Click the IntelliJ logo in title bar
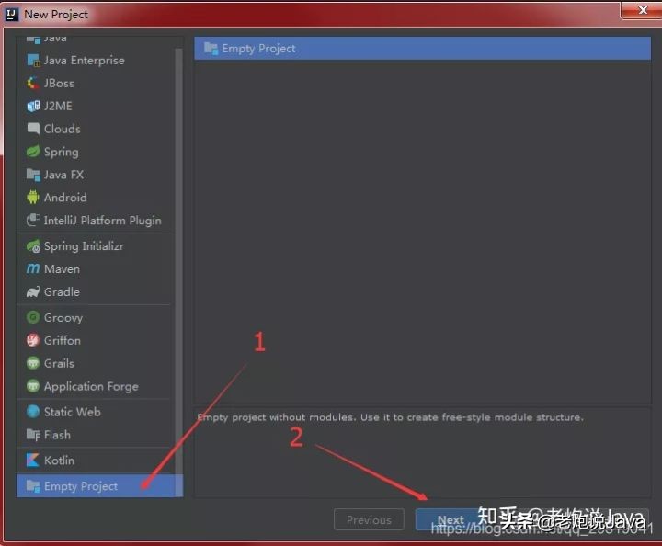662x546 pixels. 11,14
